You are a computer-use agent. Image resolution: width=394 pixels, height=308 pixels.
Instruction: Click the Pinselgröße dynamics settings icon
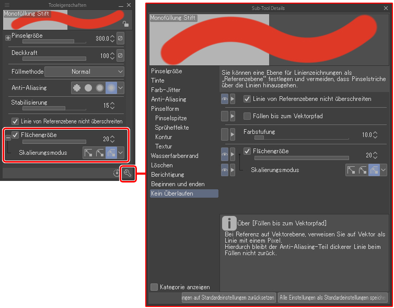pos(120,39)
